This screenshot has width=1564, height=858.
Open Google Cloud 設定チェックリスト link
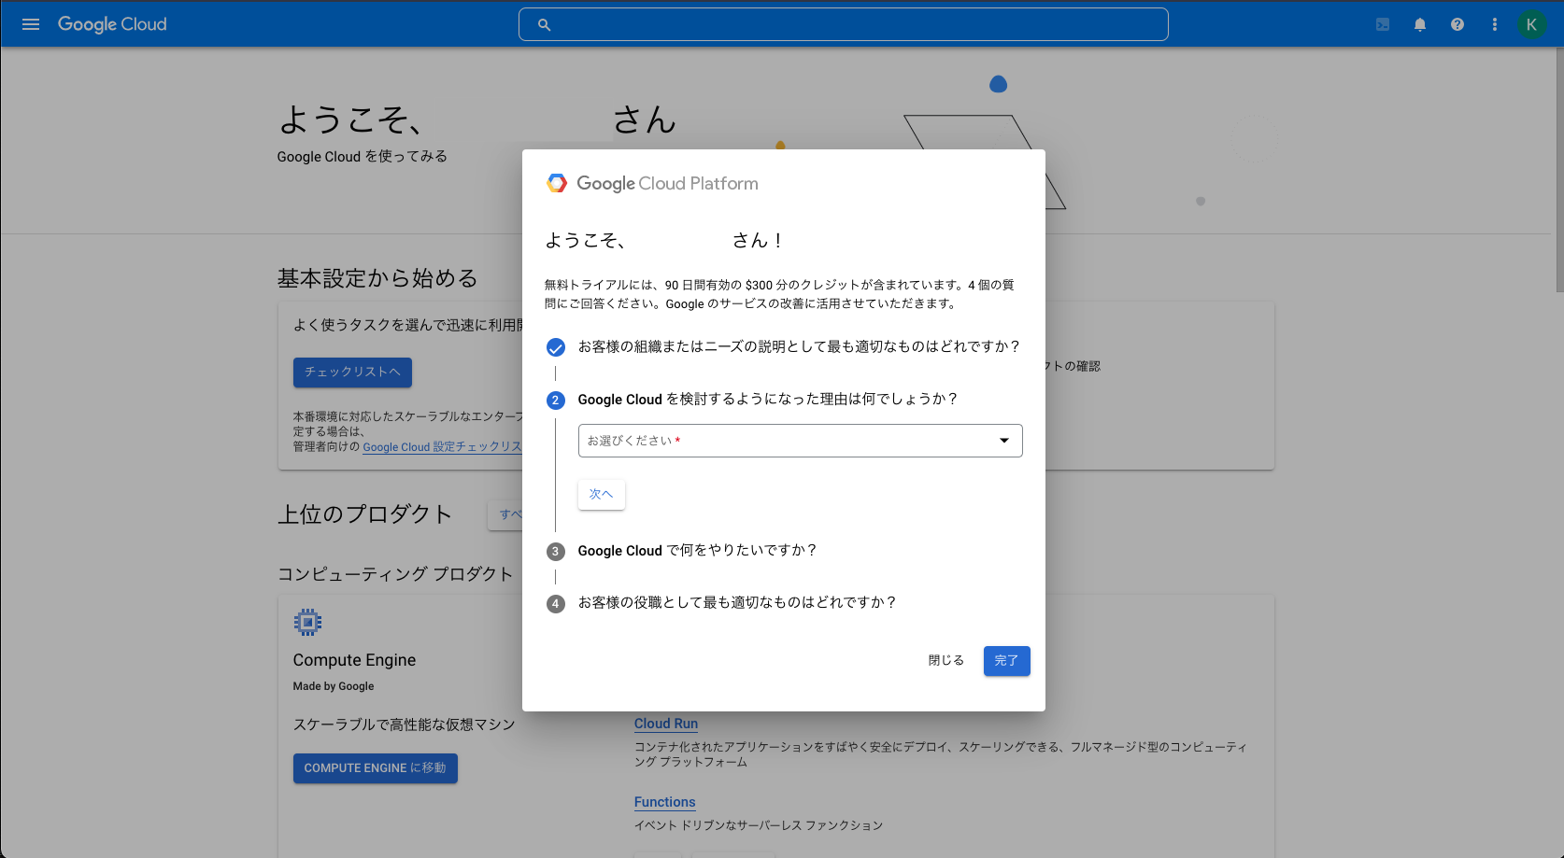[442, 447]
